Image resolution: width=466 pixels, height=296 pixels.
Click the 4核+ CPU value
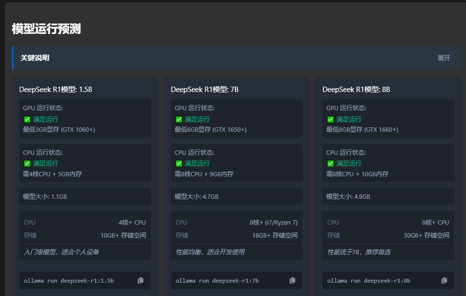pyautogui.click(x=132, y=223)
